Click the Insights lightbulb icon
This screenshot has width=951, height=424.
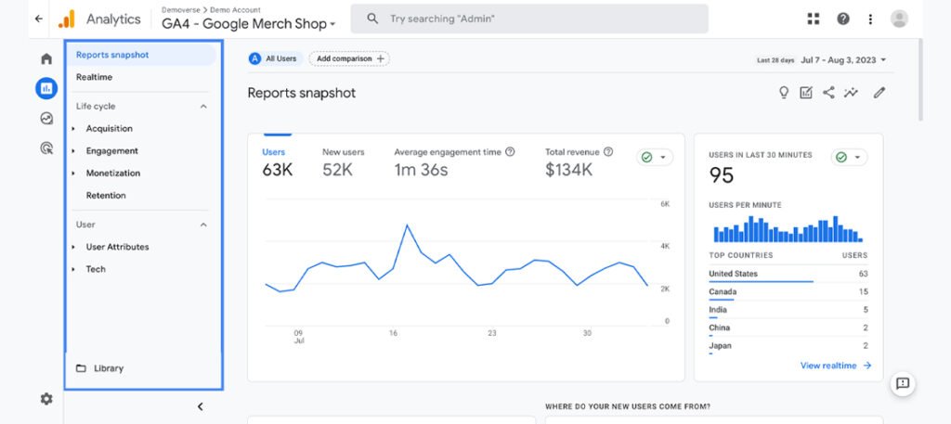784,93
